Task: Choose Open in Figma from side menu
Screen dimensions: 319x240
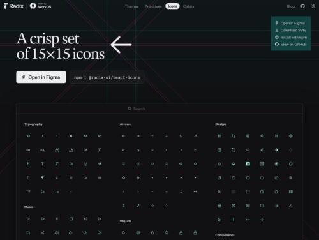Action: click(x=290, y=23)
